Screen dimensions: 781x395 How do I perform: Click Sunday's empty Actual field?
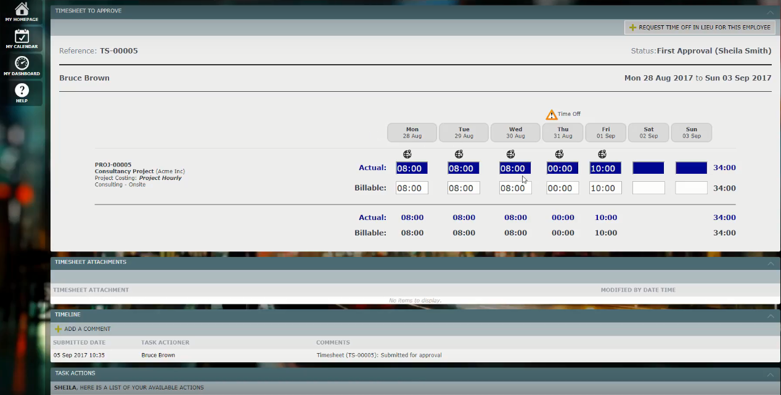(692, 168)
